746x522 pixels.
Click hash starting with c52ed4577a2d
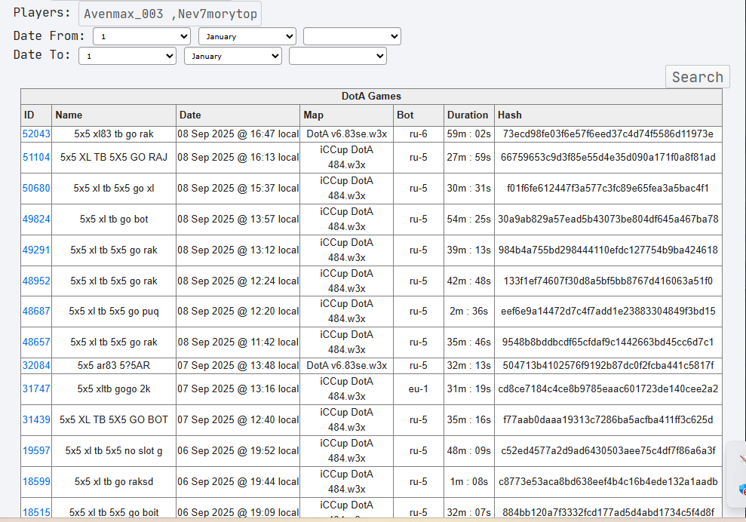click(608, 450)
